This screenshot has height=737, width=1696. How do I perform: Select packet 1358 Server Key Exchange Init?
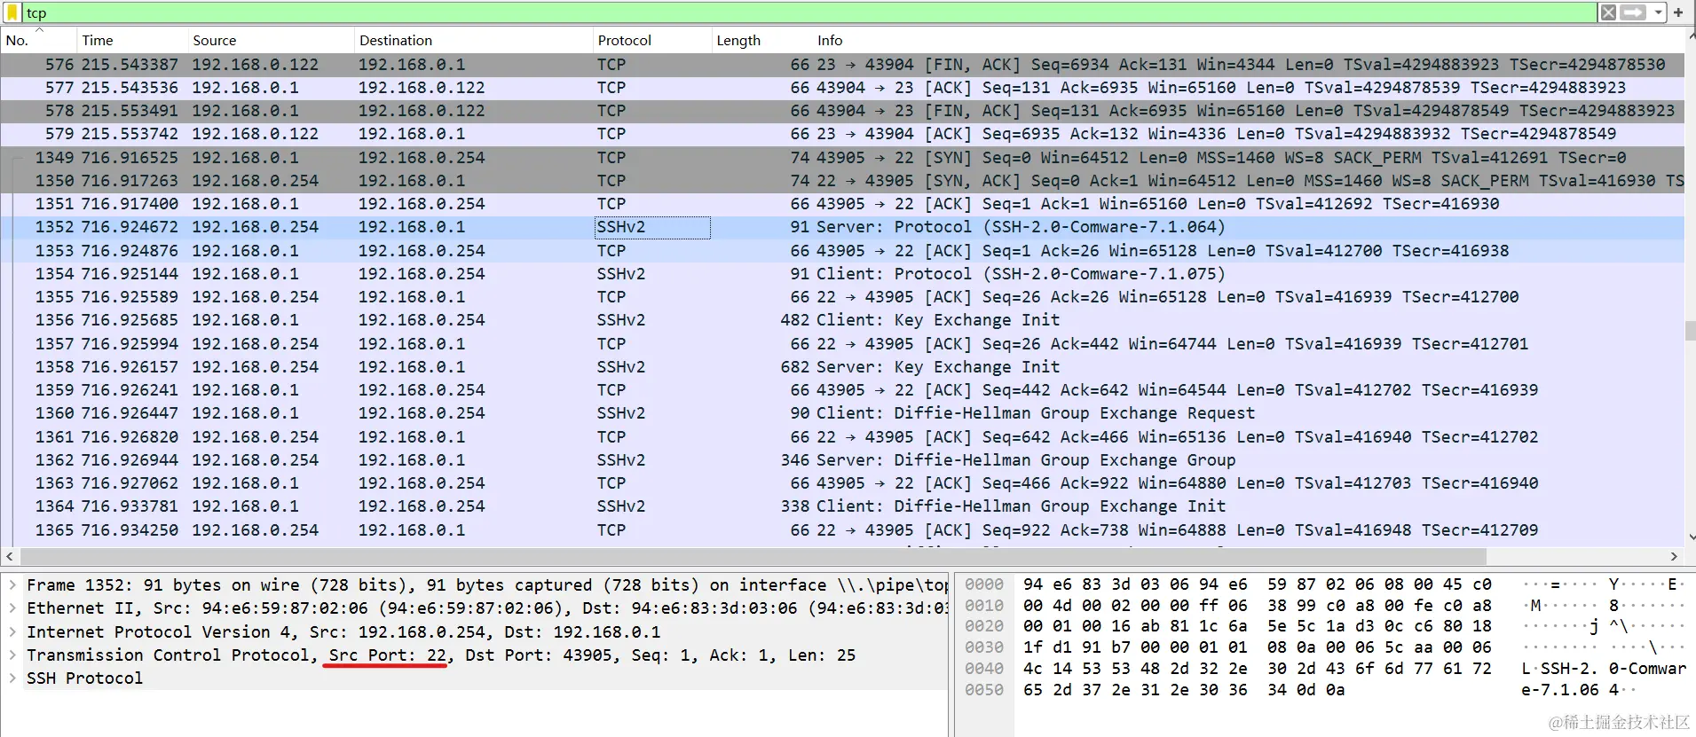tap(842, 367)
